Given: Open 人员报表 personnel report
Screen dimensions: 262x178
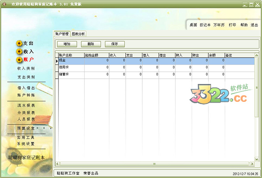Looking at the screenshot, I should point(26,119).
